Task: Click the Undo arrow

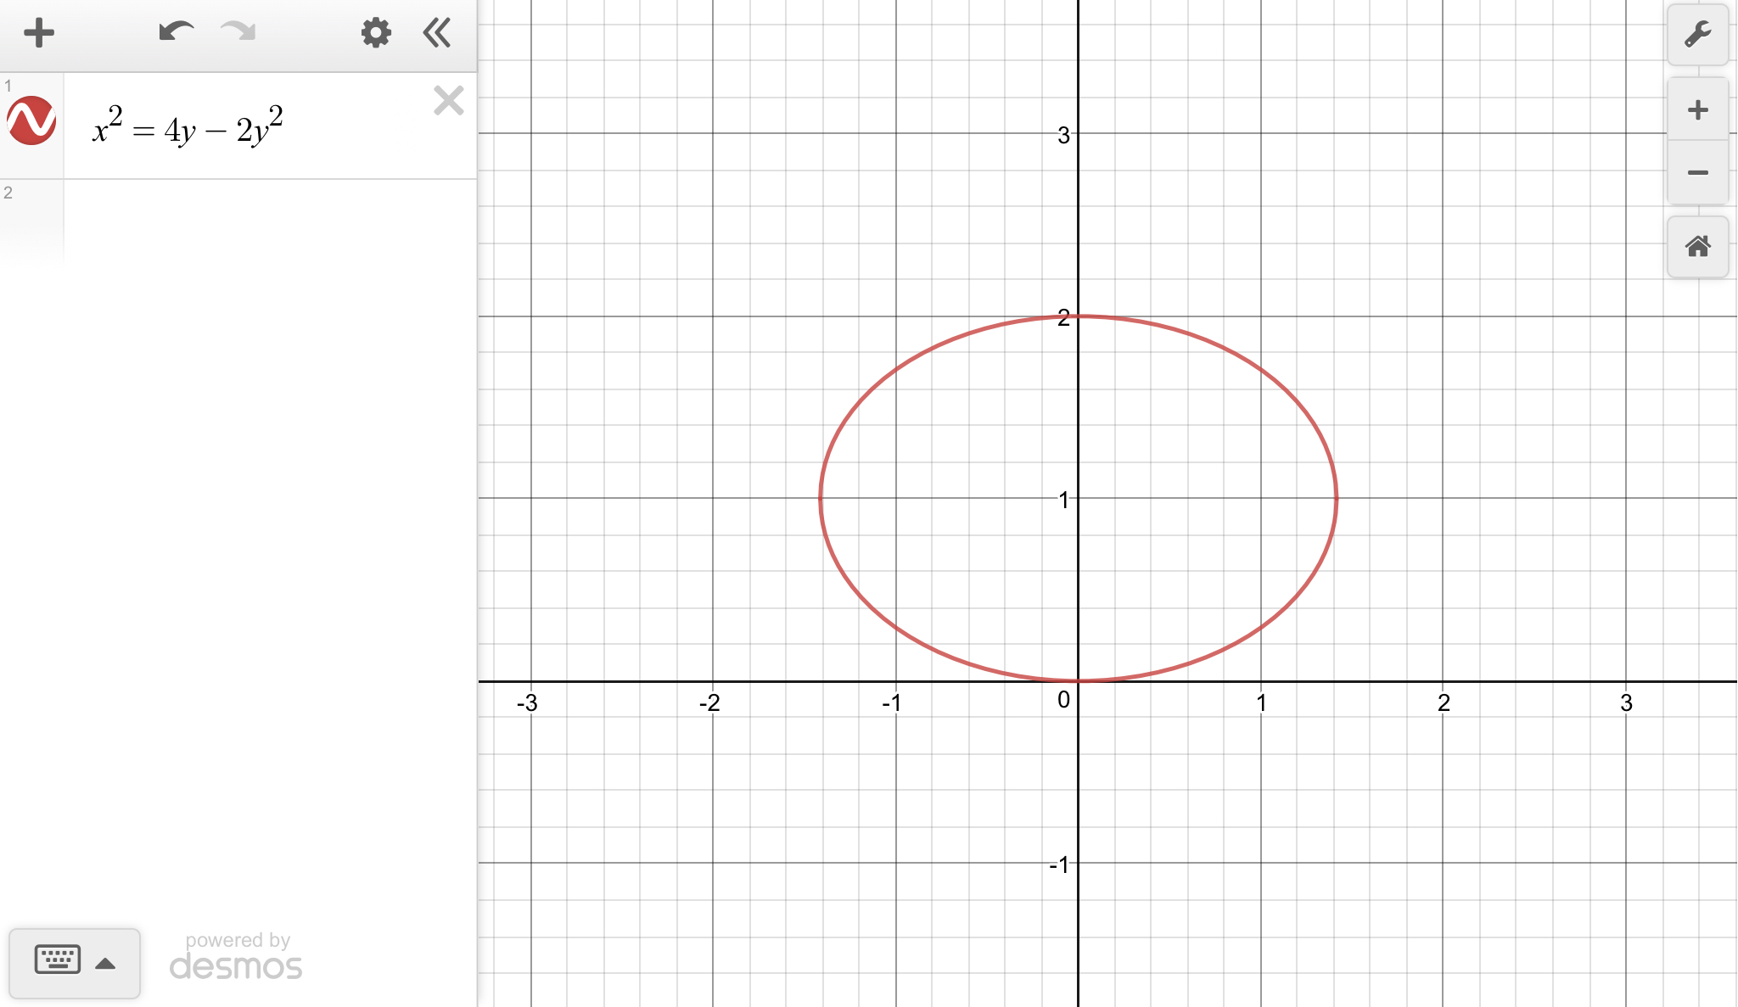Action: point(176,32)
